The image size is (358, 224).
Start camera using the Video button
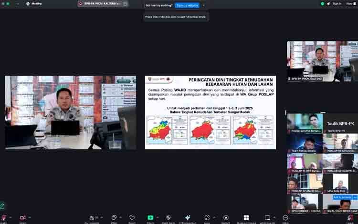(22, 218)
